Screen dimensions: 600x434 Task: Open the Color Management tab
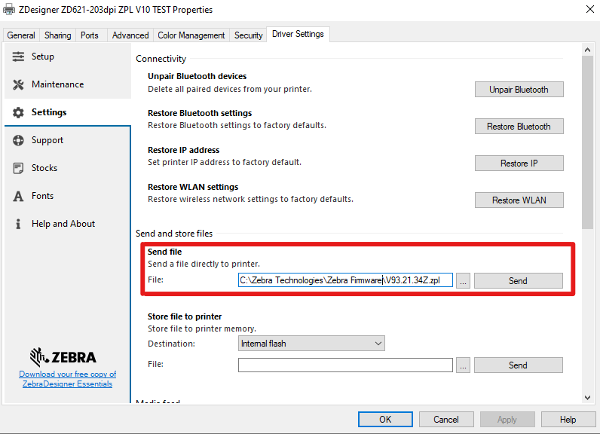[191, 35]
